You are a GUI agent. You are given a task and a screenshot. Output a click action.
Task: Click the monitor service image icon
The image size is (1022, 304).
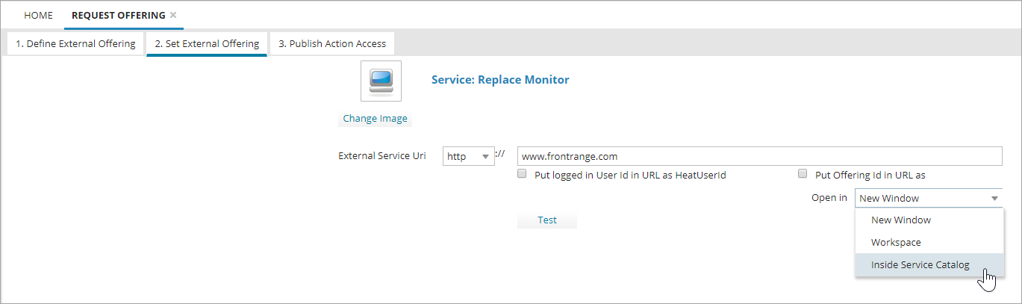pyautogui.click(x=381, y=81)
